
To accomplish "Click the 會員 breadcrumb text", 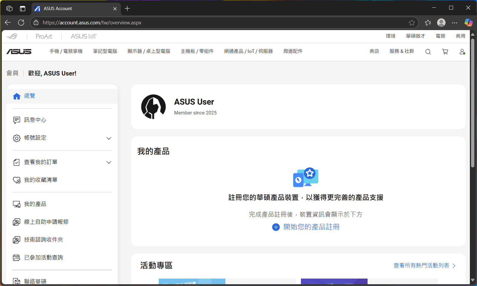I will 12,73.
